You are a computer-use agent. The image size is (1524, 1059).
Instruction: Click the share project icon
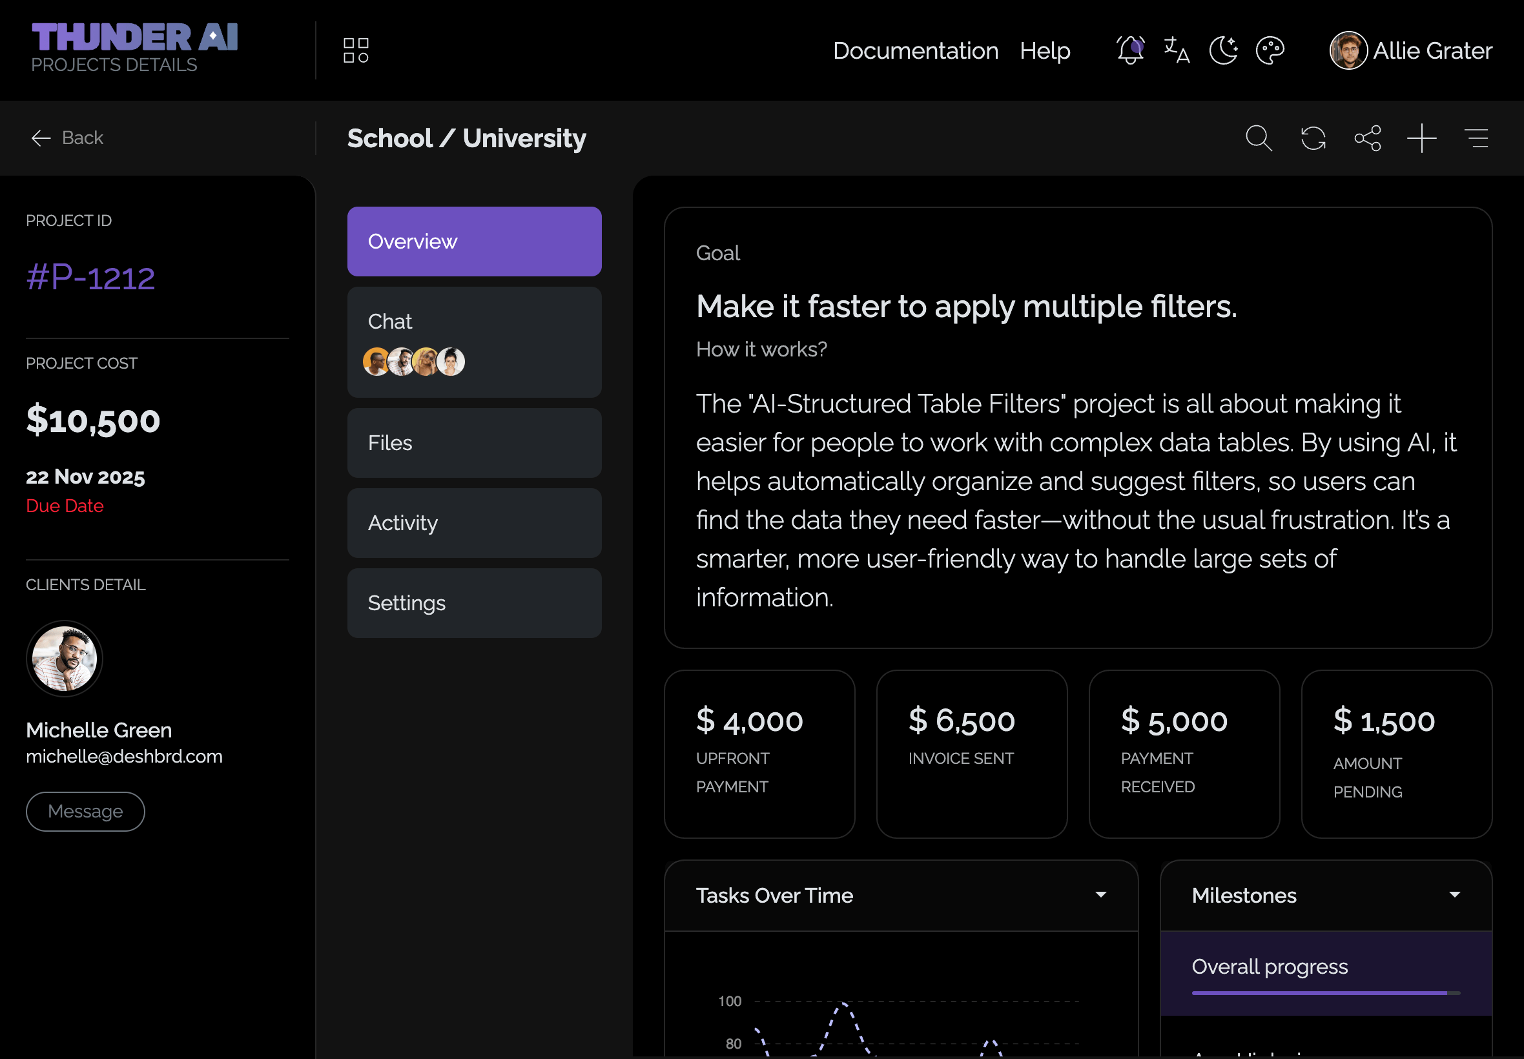pos(1368,138)
